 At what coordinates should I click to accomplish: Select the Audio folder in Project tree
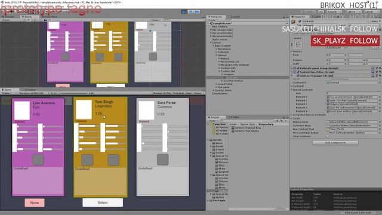pos(217,143)
